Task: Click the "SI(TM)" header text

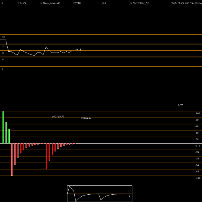Action: coord(77,3)
